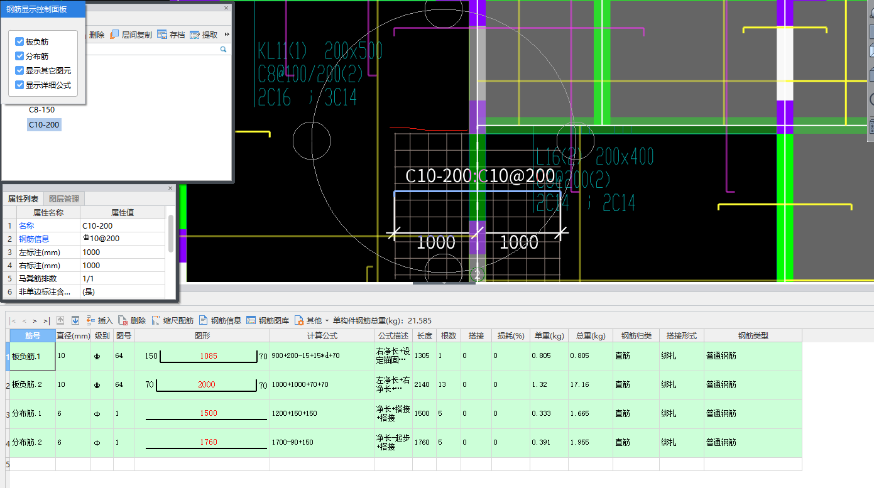Click 层间复制 in component list toolbar
Viewport: 874px width, 488px height.
pos(131,35)
